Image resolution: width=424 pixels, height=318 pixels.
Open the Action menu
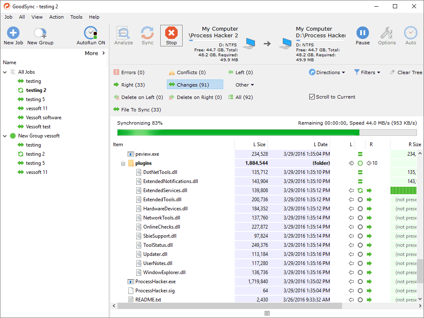click(x=56, y=17)
